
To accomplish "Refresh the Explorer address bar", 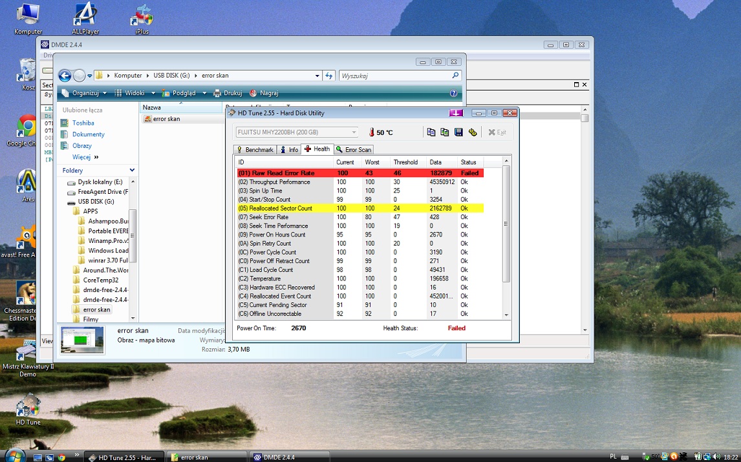I will (329, 76).
